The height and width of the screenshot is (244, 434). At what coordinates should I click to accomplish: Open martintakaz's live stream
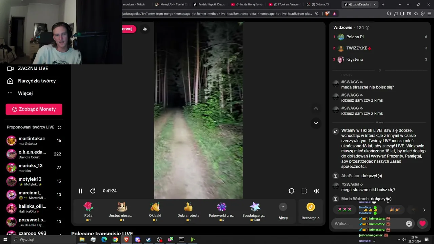click(34, 141)
